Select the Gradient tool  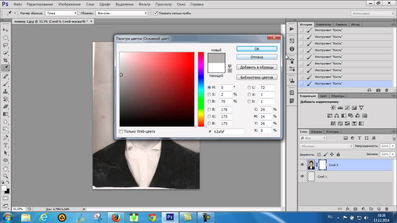6,114
